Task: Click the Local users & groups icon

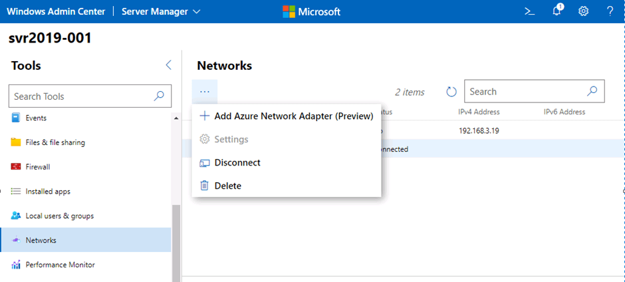Action: point(16,216)
